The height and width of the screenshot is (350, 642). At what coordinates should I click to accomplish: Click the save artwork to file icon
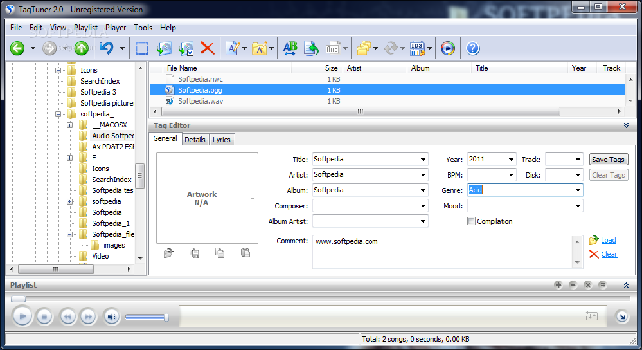click(195, 253)
